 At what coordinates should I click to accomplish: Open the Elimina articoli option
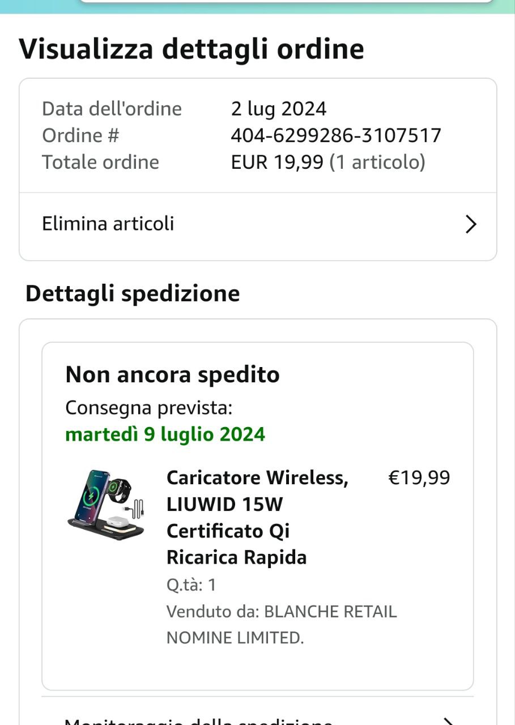click(x=258, y=225)
